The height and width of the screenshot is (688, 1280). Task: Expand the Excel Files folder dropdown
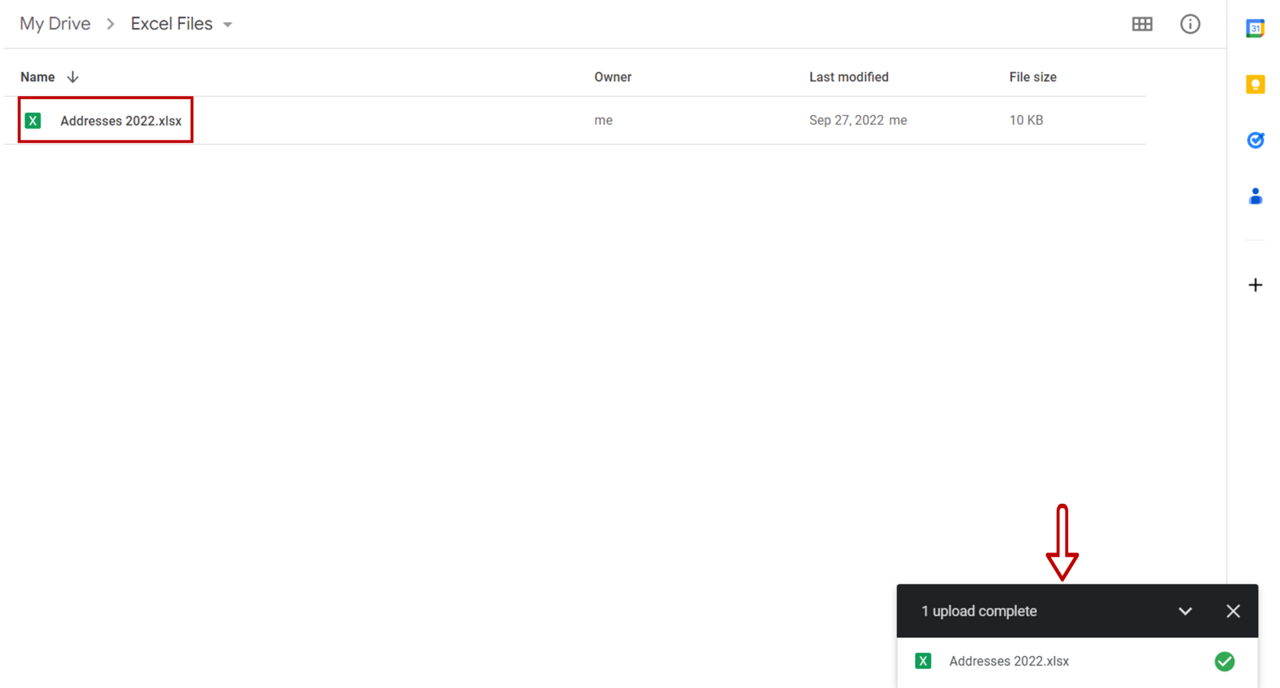pos(227,24)
